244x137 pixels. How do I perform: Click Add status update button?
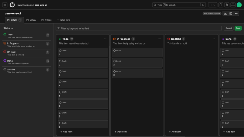[x=212, y=13]
